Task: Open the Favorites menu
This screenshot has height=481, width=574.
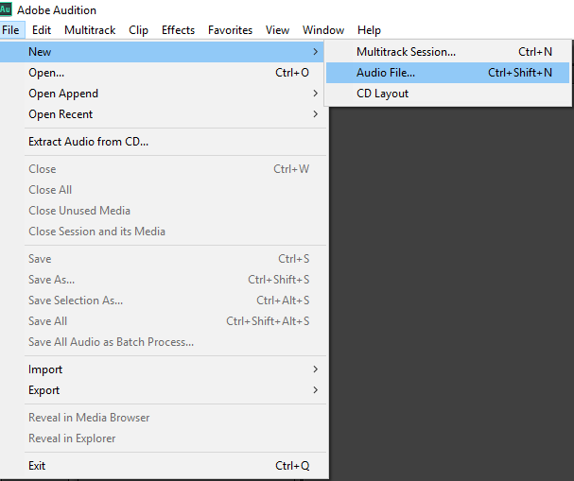Action: pyautogui.click(x=230, y=30)
